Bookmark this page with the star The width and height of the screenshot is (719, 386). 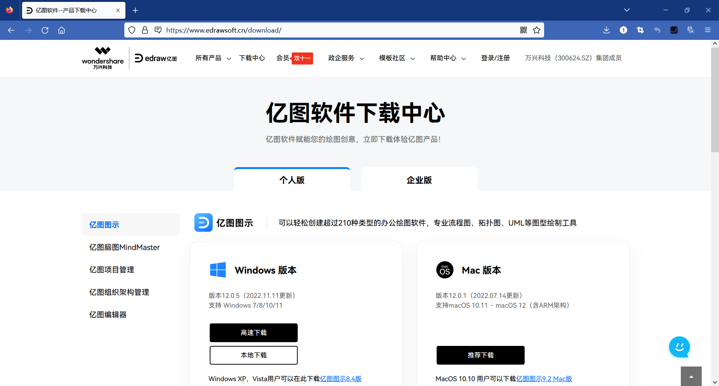(x=537, y=30)
